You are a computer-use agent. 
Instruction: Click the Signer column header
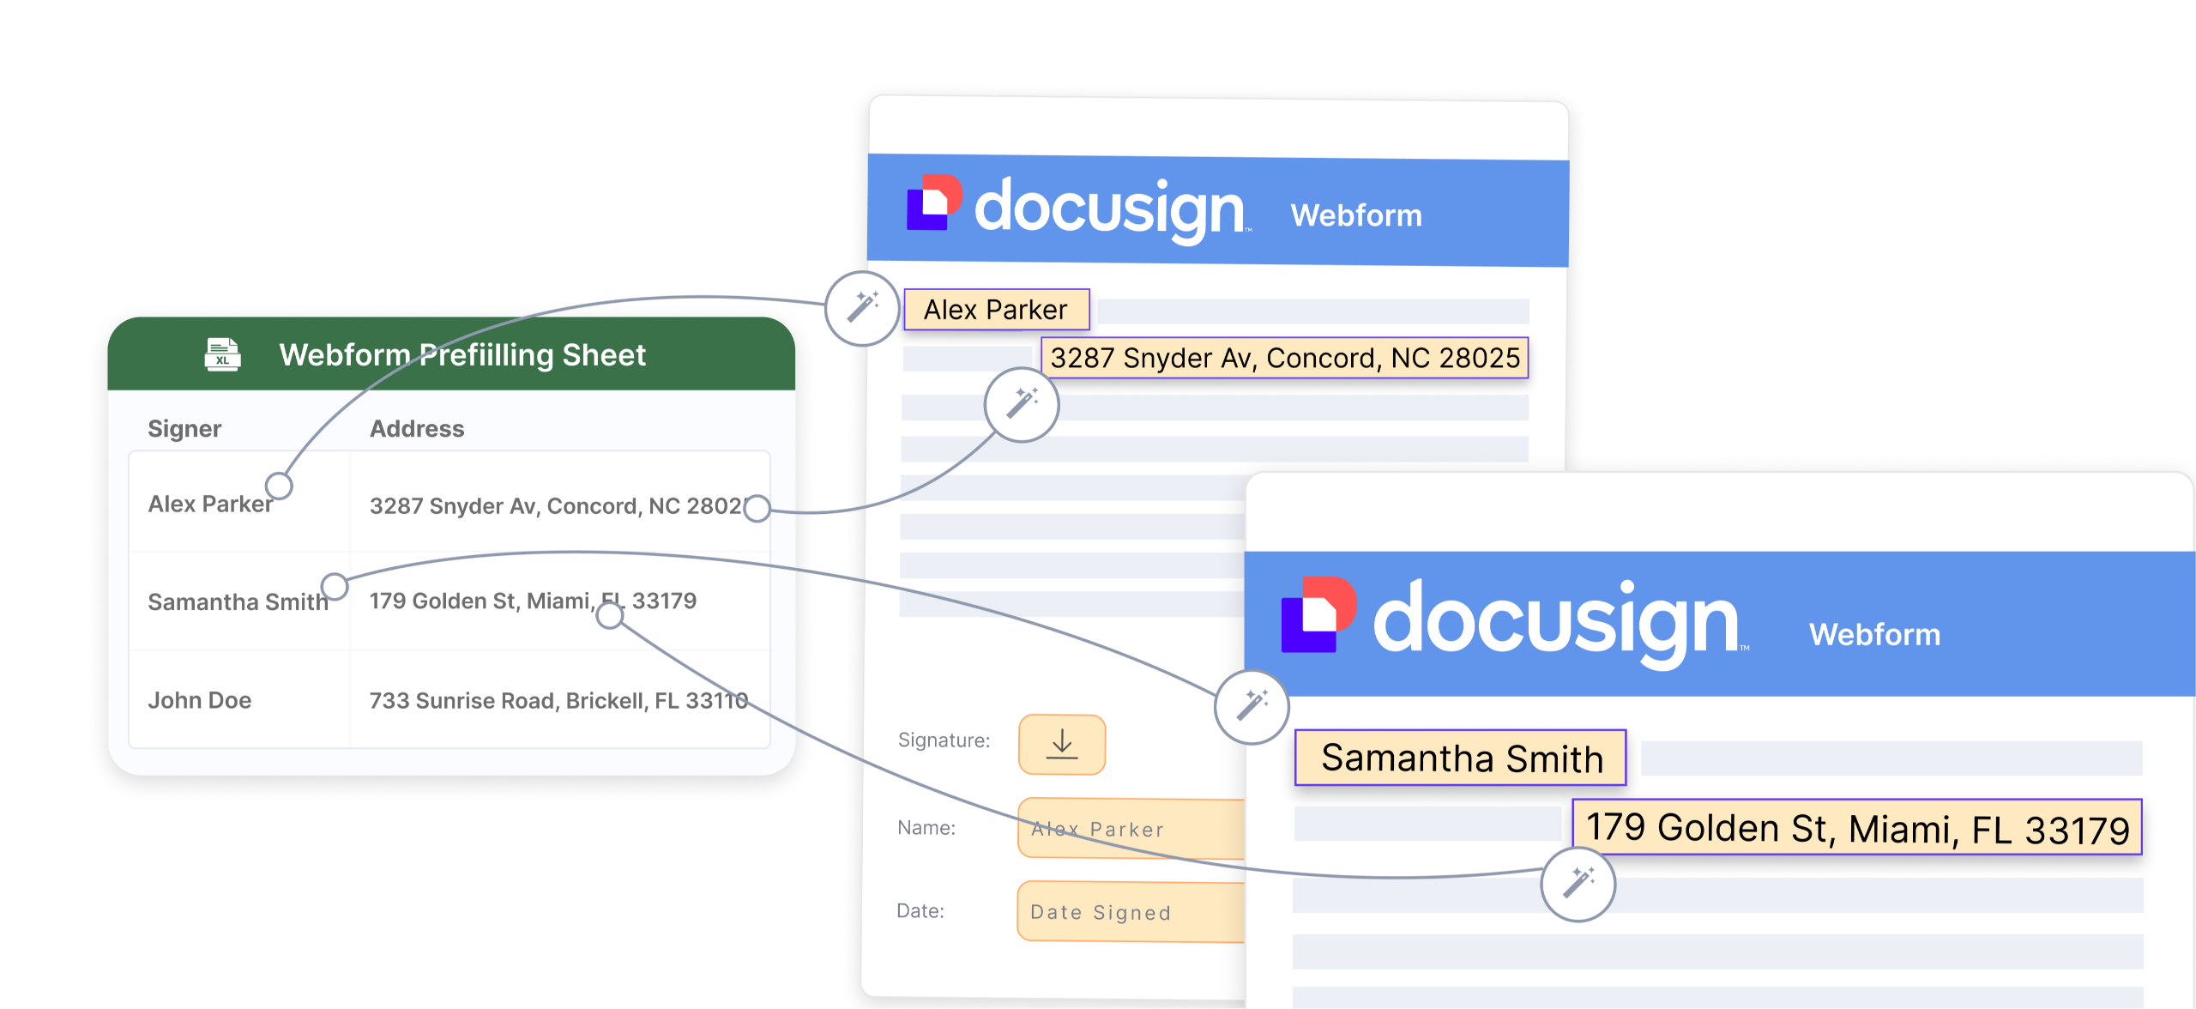[184, 428]
